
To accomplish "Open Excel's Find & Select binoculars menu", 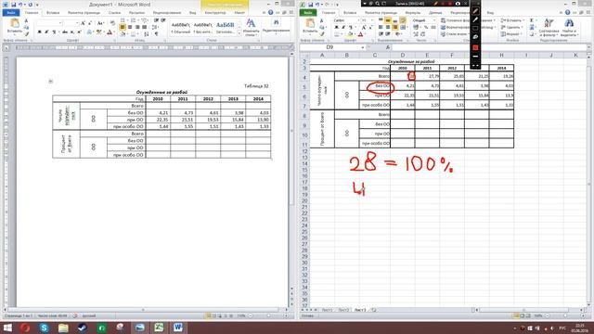I will click(569, 27).
